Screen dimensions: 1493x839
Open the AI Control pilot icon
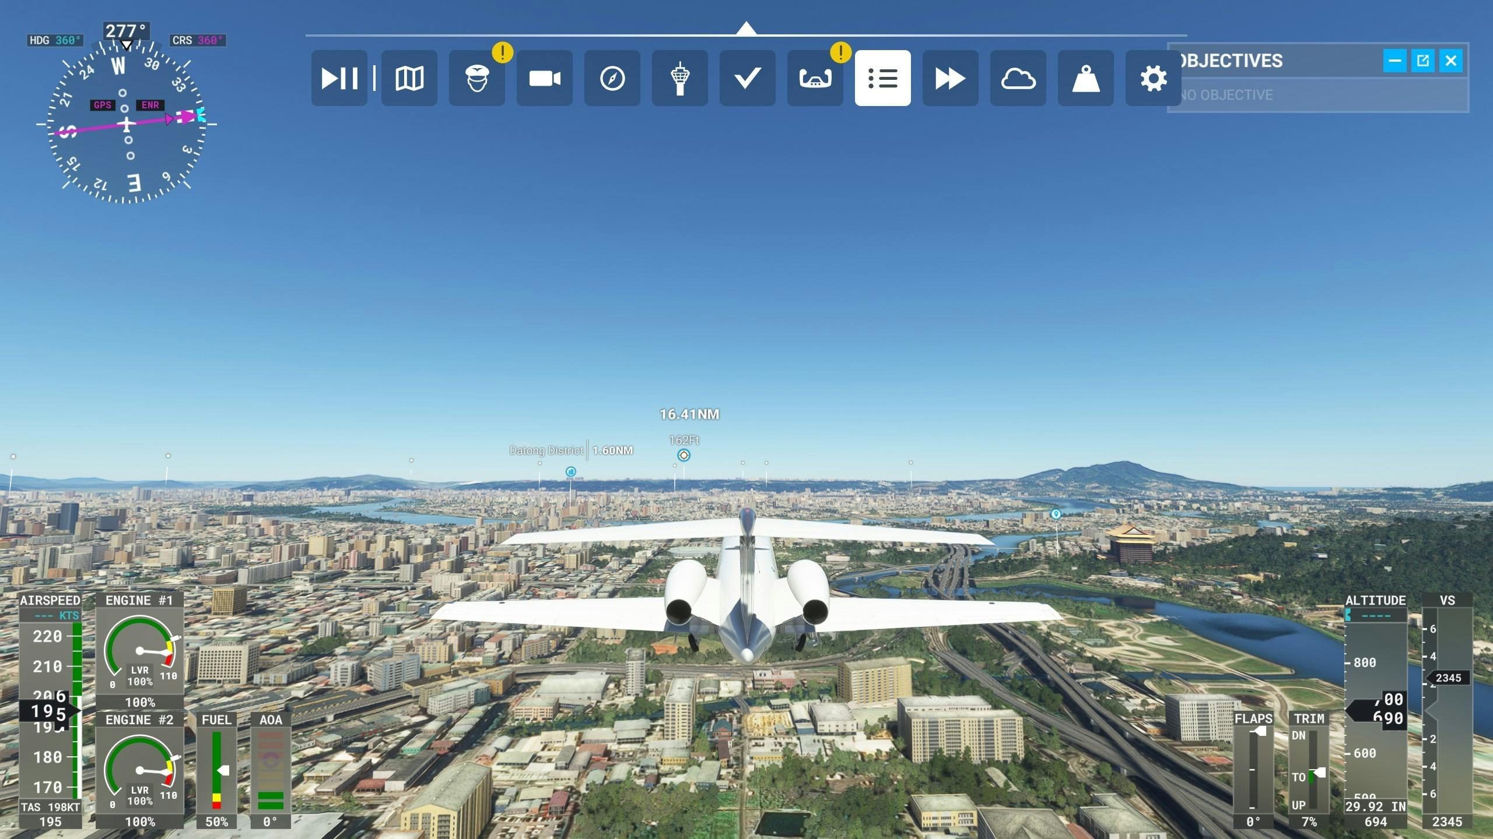click(x=476, y=78)
